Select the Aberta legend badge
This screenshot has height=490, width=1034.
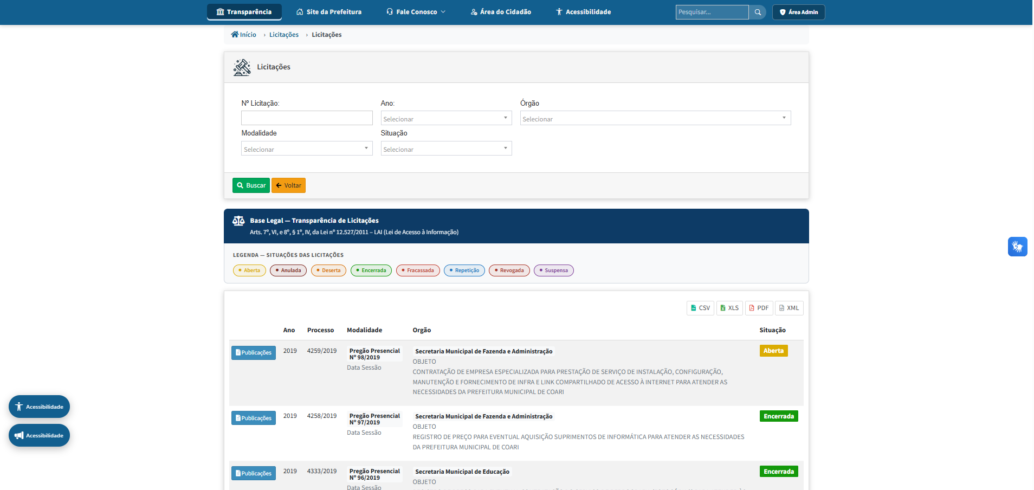pyautogui.click(x=249, y=270)
